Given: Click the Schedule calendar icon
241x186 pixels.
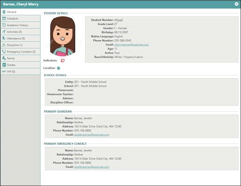Looking at the screenshot, I should [x=4, y=18].
